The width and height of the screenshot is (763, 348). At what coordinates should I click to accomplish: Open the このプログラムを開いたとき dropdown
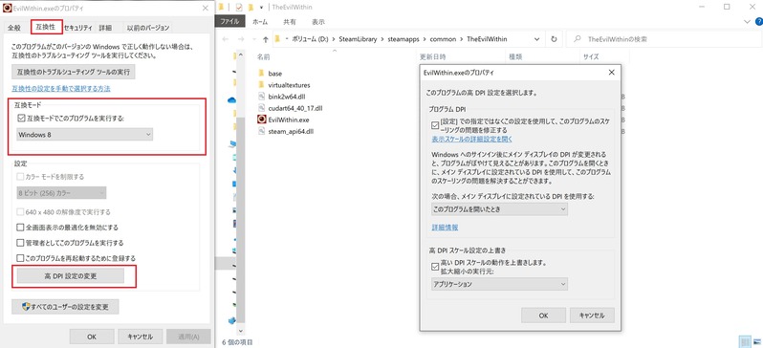click(x=499, y=209)
